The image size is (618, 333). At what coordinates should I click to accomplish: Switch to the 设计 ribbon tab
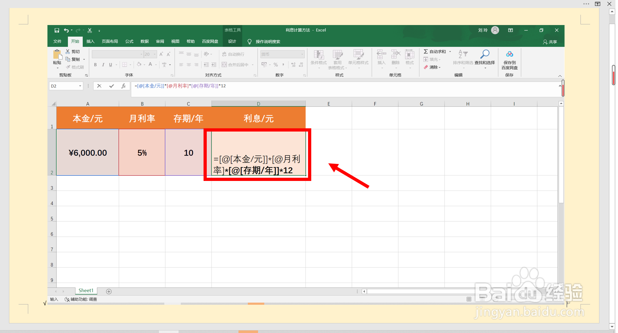232,41
